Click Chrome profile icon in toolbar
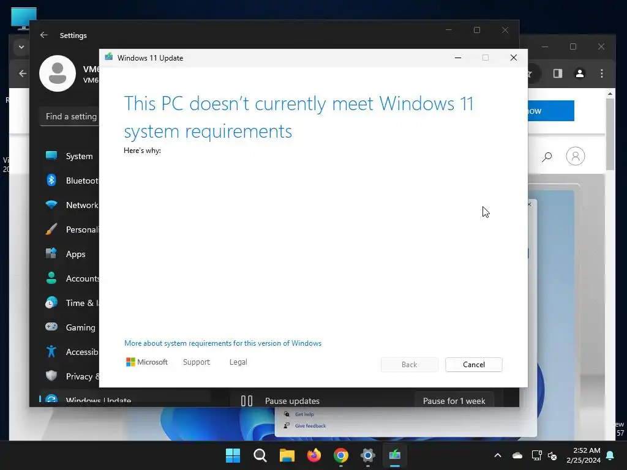Screen dimensions: 627x470 (580, 73)
